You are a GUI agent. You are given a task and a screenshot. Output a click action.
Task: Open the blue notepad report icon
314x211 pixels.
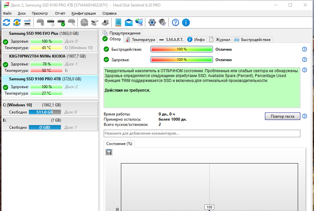[118, 22]
